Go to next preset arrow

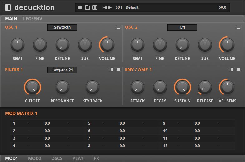click(x=110, y=7)
